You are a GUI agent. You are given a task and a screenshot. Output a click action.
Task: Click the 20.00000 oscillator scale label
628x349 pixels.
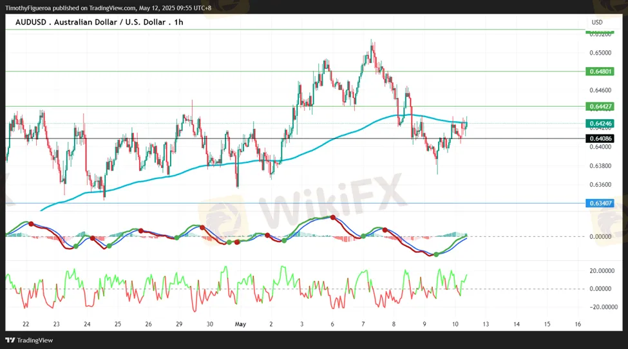pyautogui.click(x=602, y=270)
